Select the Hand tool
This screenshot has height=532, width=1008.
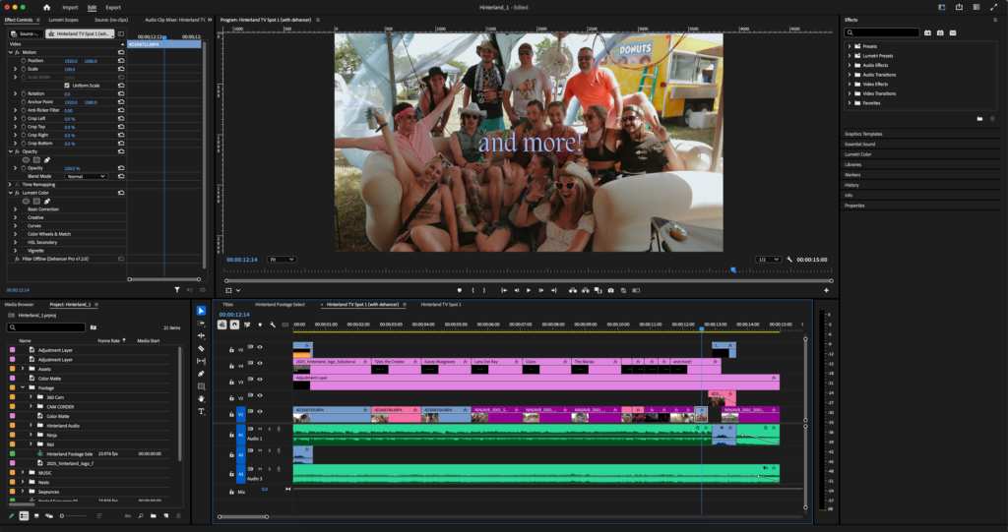click(201, 398)
